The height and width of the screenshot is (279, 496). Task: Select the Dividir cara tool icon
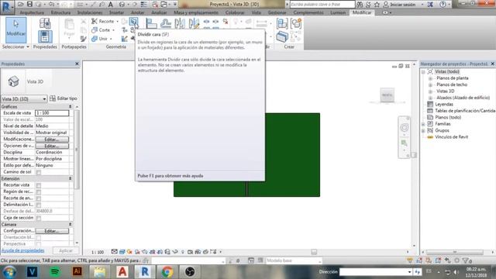point(134,22)
